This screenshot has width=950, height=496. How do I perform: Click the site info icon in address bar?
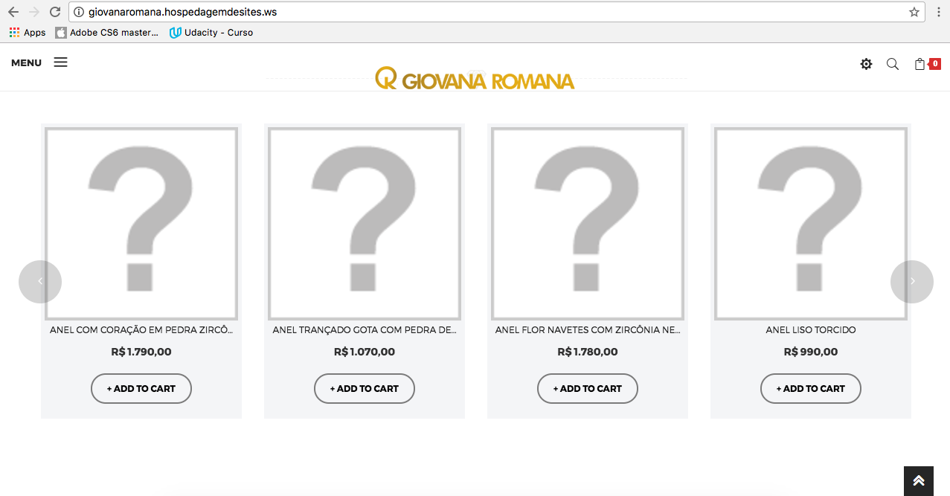79,12
